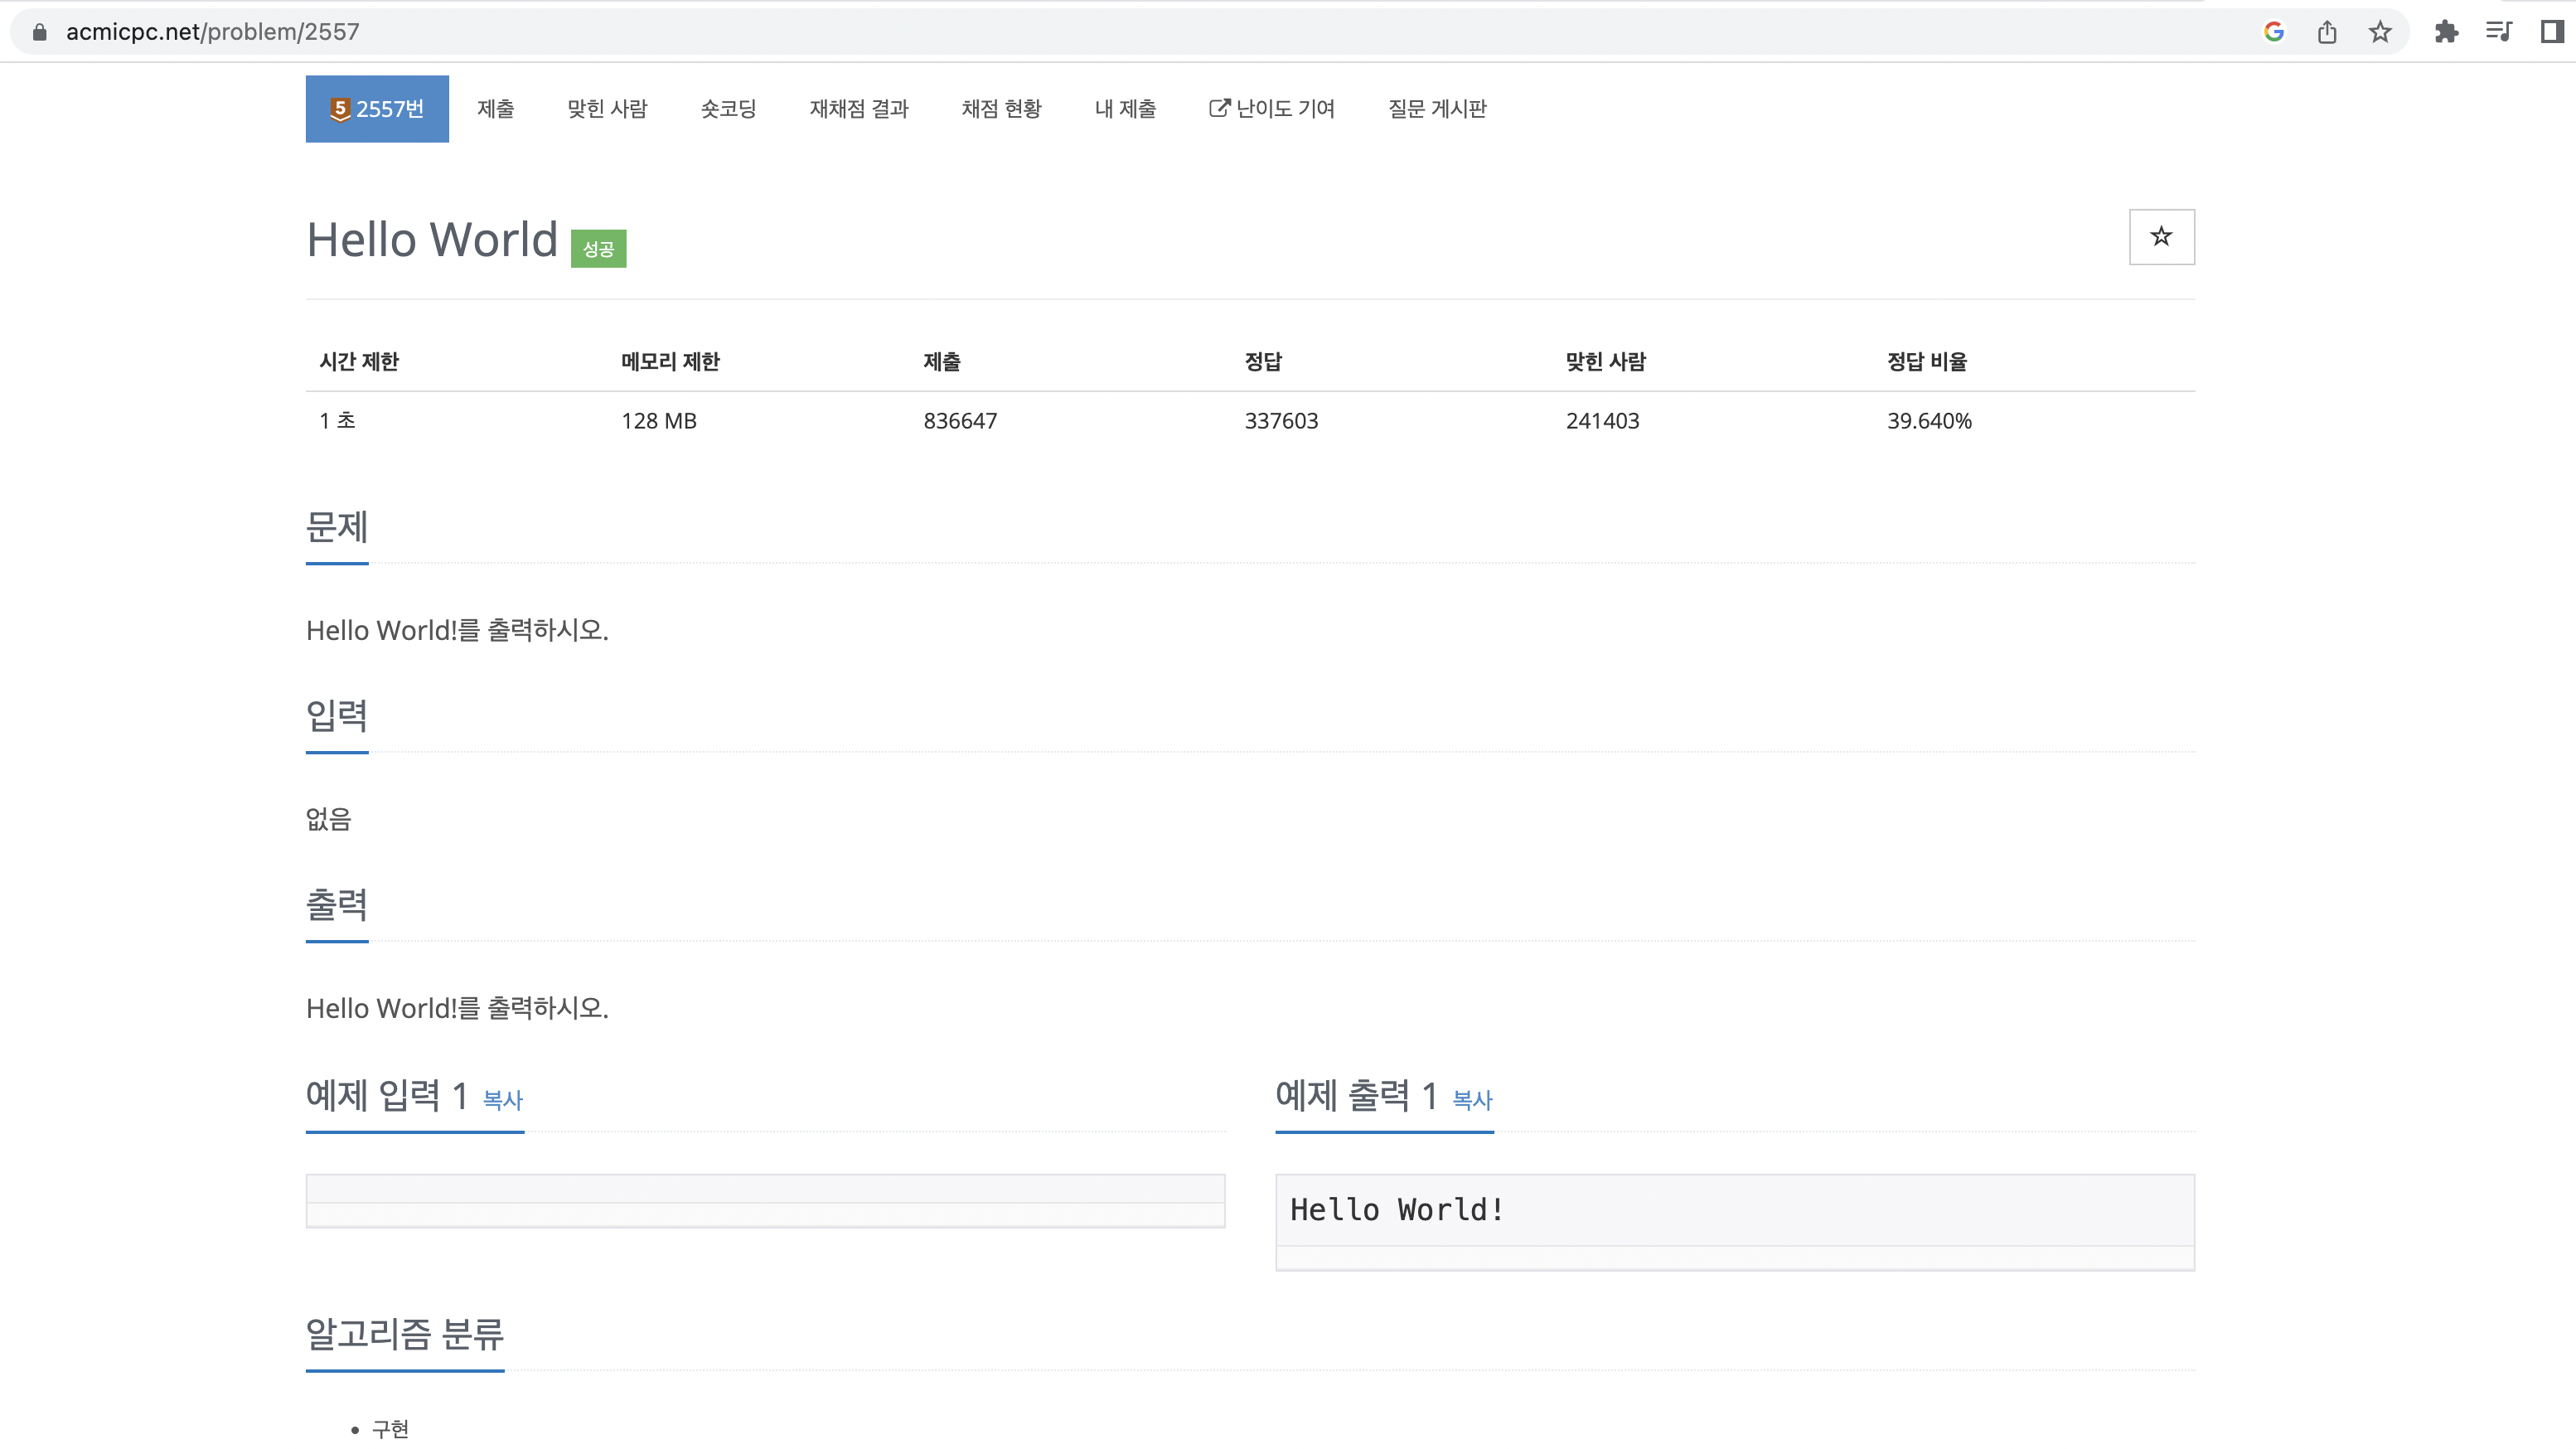Bookmark this tab with star icon
2576x1449 pixels.
pyautogui.click(x=2380, y=32)
